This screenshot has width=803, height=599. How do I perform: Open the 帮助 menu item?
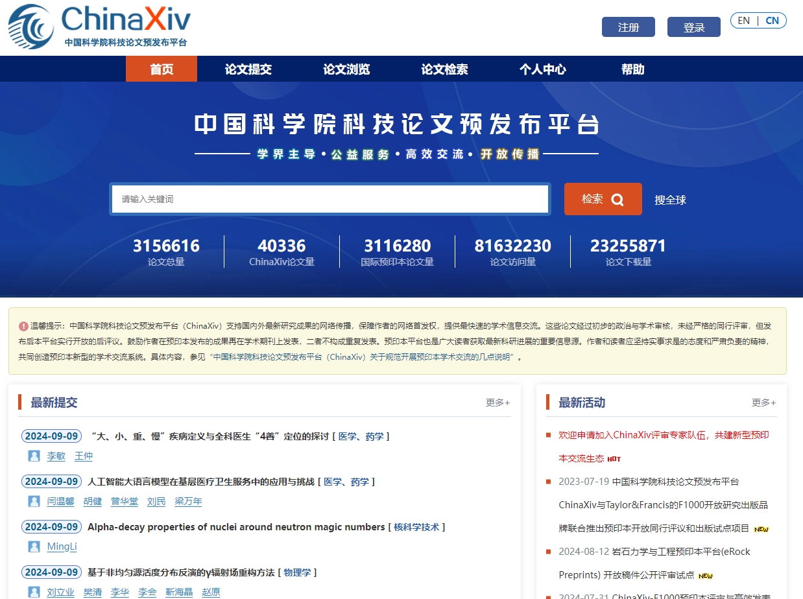633,69
